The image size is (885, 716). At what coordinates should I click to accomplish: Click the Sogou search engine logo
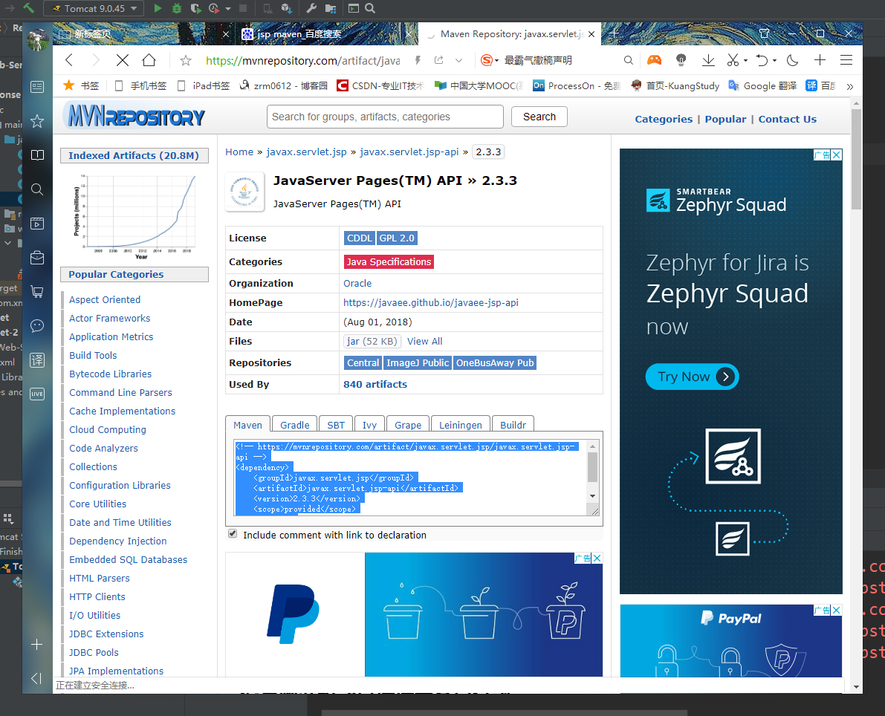point(487,60)
